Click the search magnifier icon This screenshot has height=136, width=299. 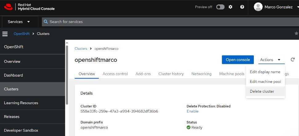[46, 22]
